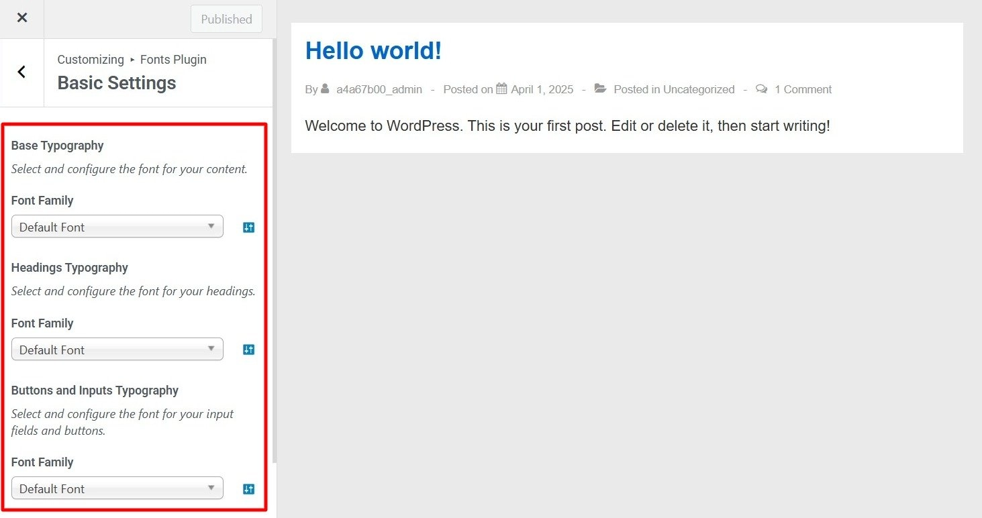Click text 'Select and configure the font for your headings.'
Screen dimensions: 982x518
134,291
